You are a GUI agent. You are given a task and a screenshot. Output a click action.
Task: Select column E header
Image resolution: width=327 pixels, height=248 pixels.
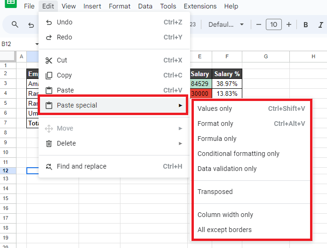tap(200, 57)
